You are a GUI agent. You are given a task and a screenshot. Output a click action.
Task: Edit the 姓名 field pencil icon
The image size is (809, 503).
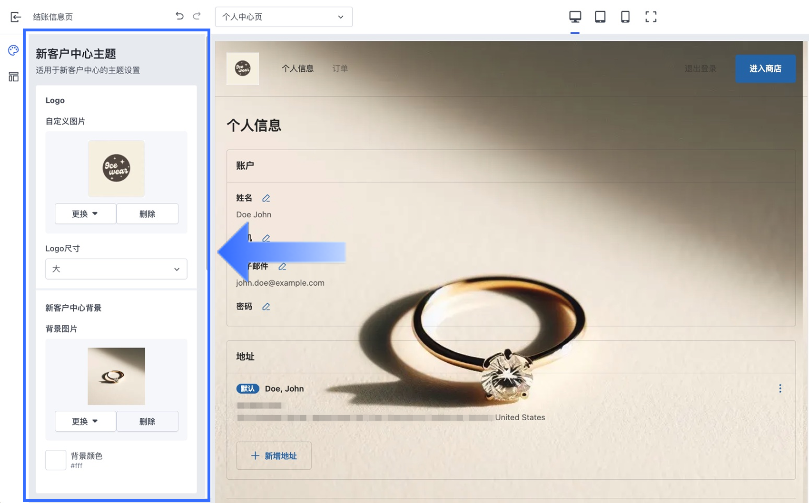click(x=266, y=198)
